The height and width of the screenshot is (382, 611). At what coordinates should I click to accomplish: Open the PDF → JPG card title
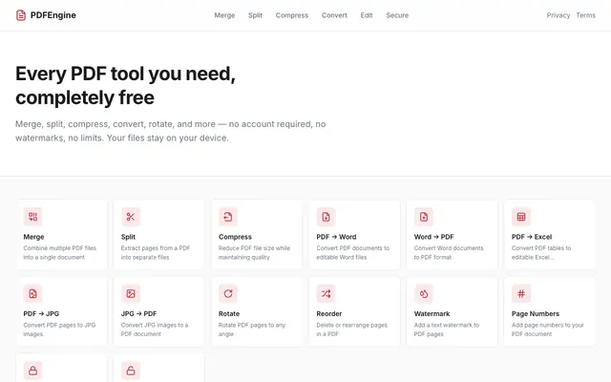pos(41,313)
